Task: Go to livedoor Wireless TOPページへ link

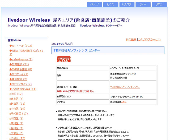Action: 101,26
